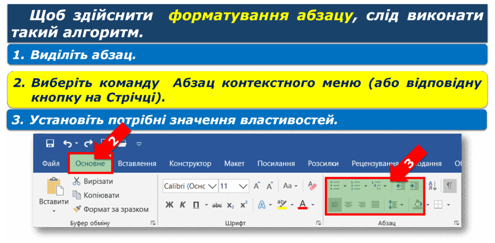Viewport: 495px width, 243px height.
Task: Open the Абзац dialog launcher
Action: pos(457,223)
